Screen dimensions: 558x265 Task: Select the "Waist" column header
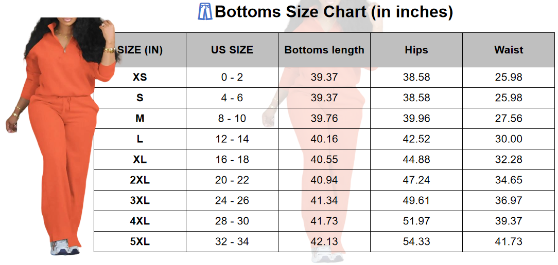pyautogui.click(x=509, y=50)
